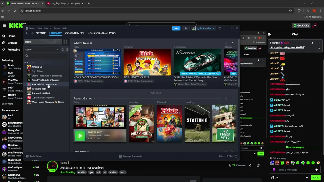This screenshot has width=324, height=182.
Task: Open the Friends & Chat icon
Action: tap(236, 156)
